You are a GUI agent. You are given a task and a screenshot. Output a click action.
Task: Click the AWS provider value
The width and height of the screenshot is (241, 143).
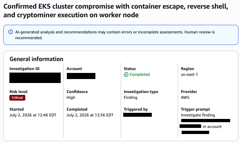[x=185, y=97]
